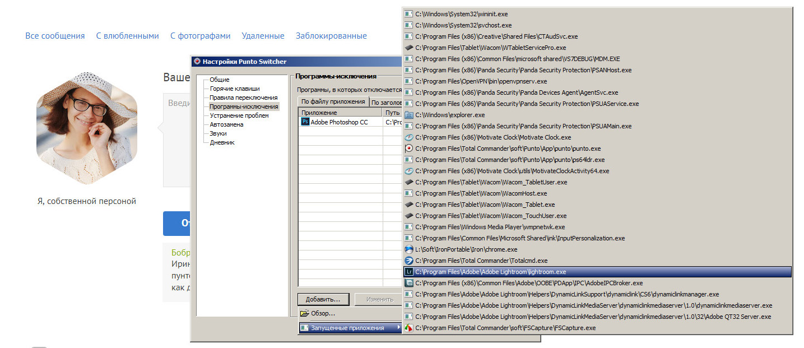Click the Wacom_TouchUser.exe tablet icon
The width and height of the screenshot is (804, 348).
pos(408,216)
